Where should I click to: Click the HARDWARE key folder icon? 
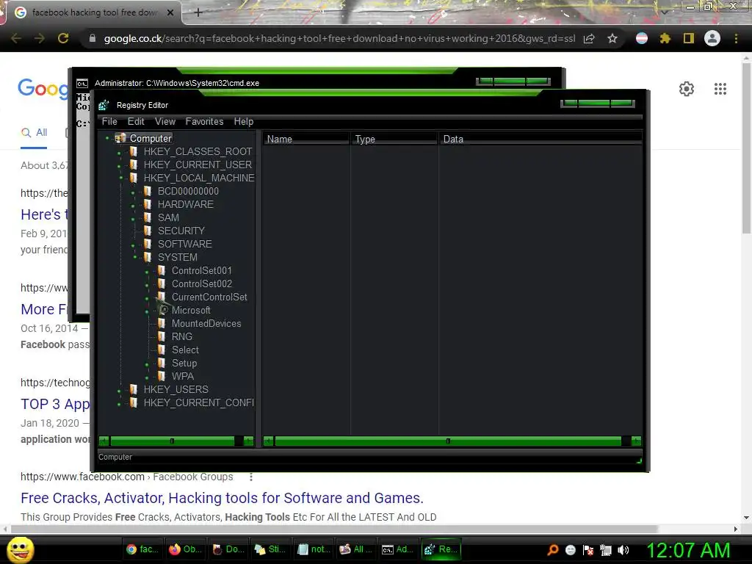click(x=148, y=204)
